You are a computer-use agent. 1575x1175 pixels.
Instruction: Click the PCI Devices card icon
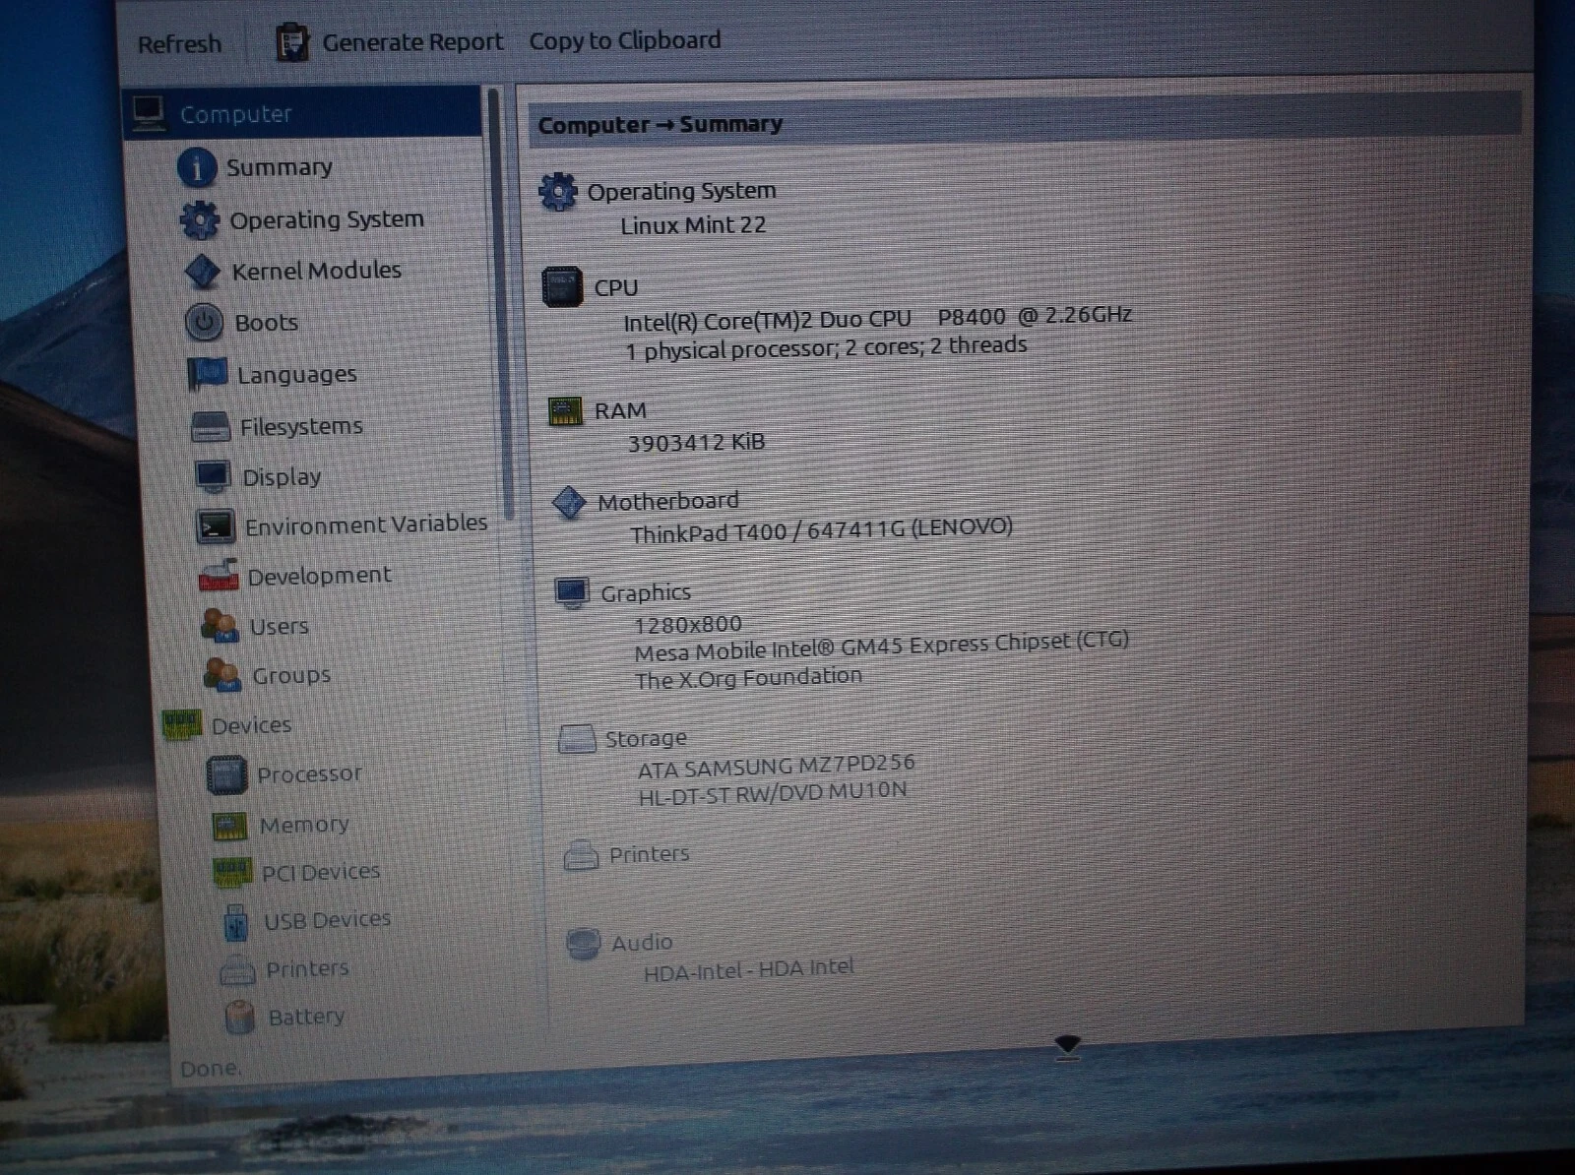[232, 872]
